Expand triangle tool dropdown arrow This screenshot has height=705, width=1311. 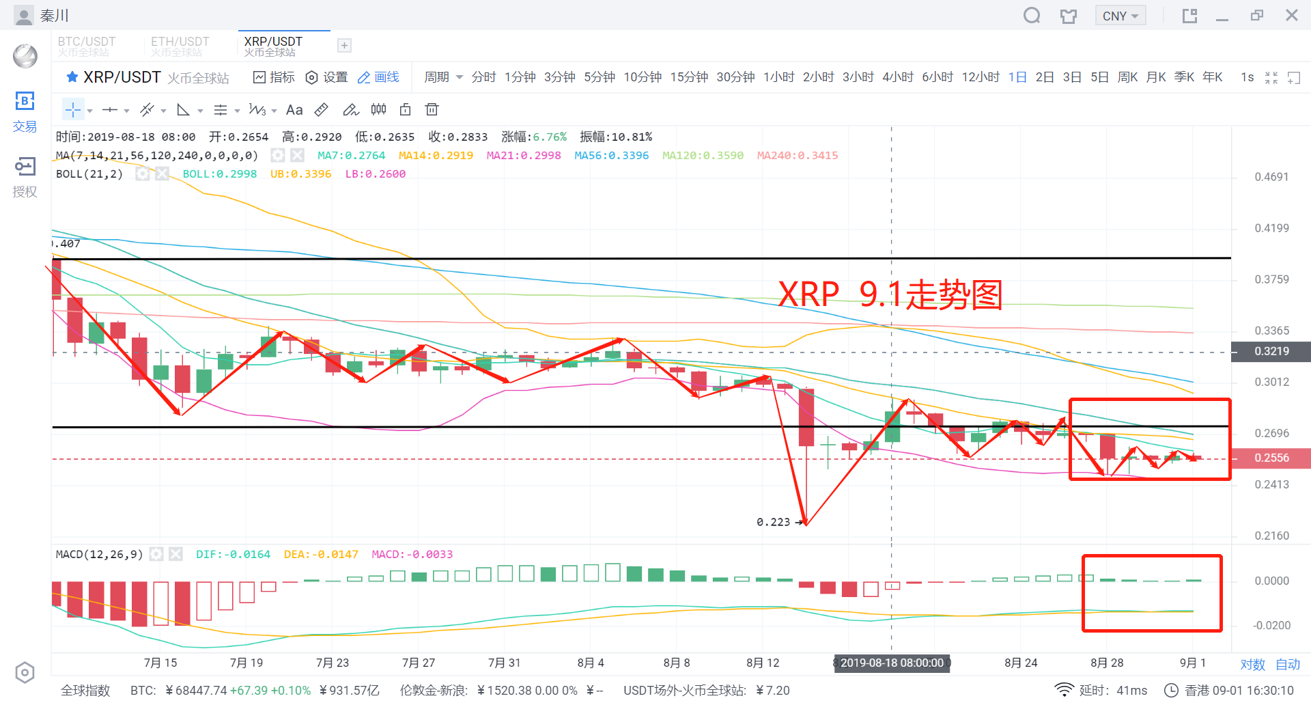[200, 111]
